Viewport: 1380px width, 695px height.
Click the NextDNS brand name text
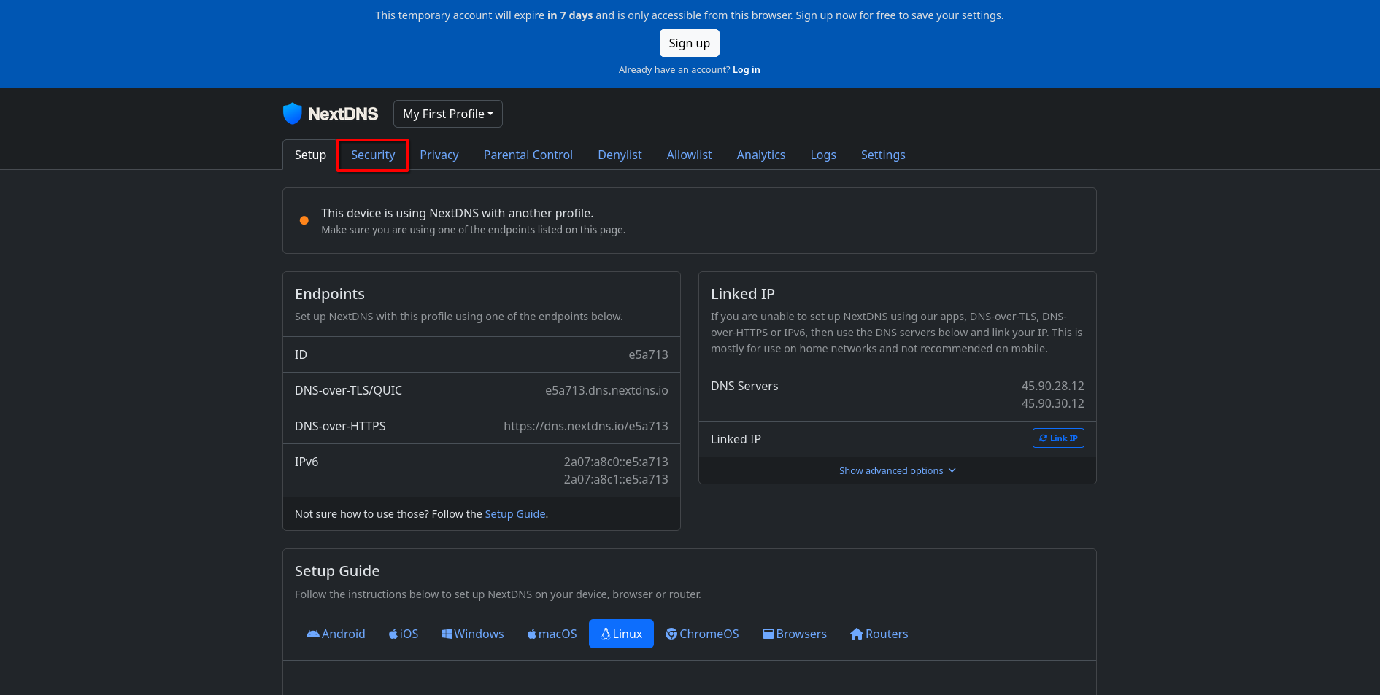tap(343, 114)
